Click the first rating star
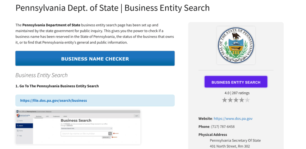This screenshot has height=149, width=306. [225, 100]
